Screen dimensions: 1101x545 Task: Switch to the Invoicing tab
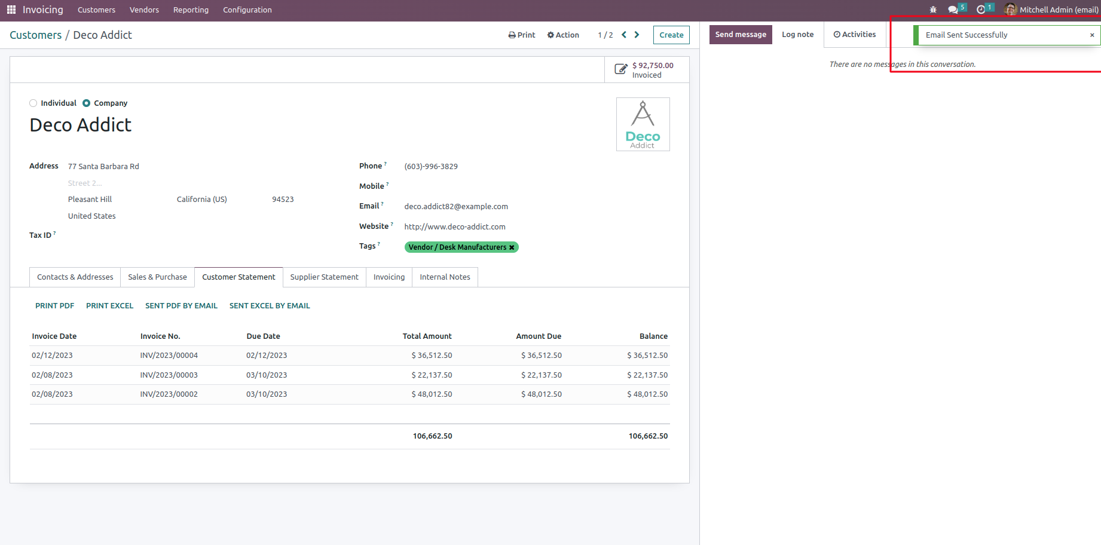click(x=389, y=277)
